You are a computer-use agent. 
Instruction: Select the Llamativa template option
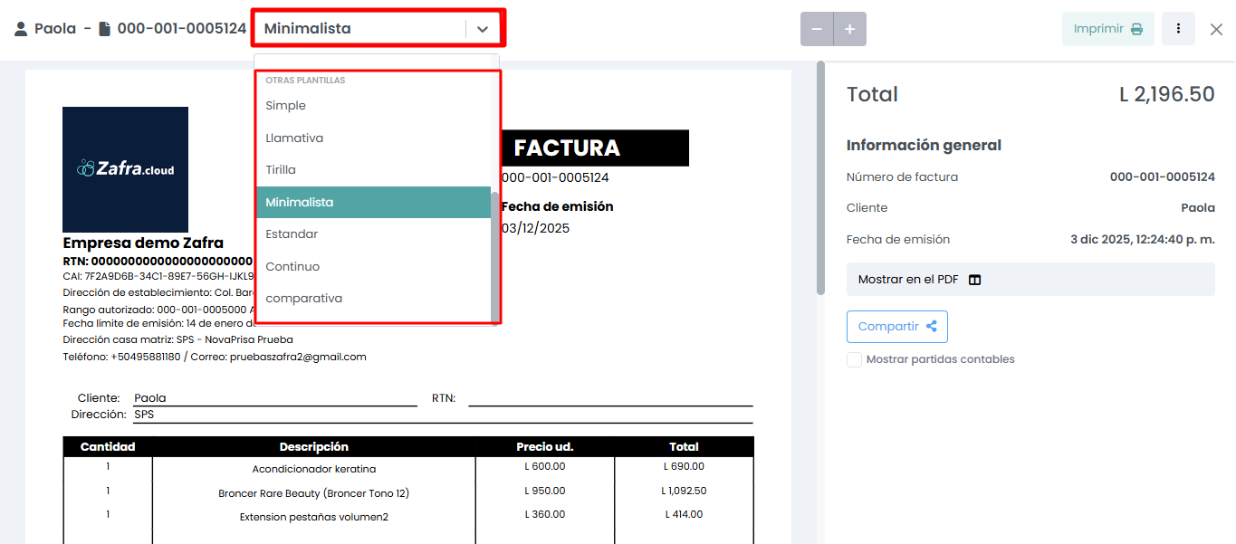(x=374, y=138)
